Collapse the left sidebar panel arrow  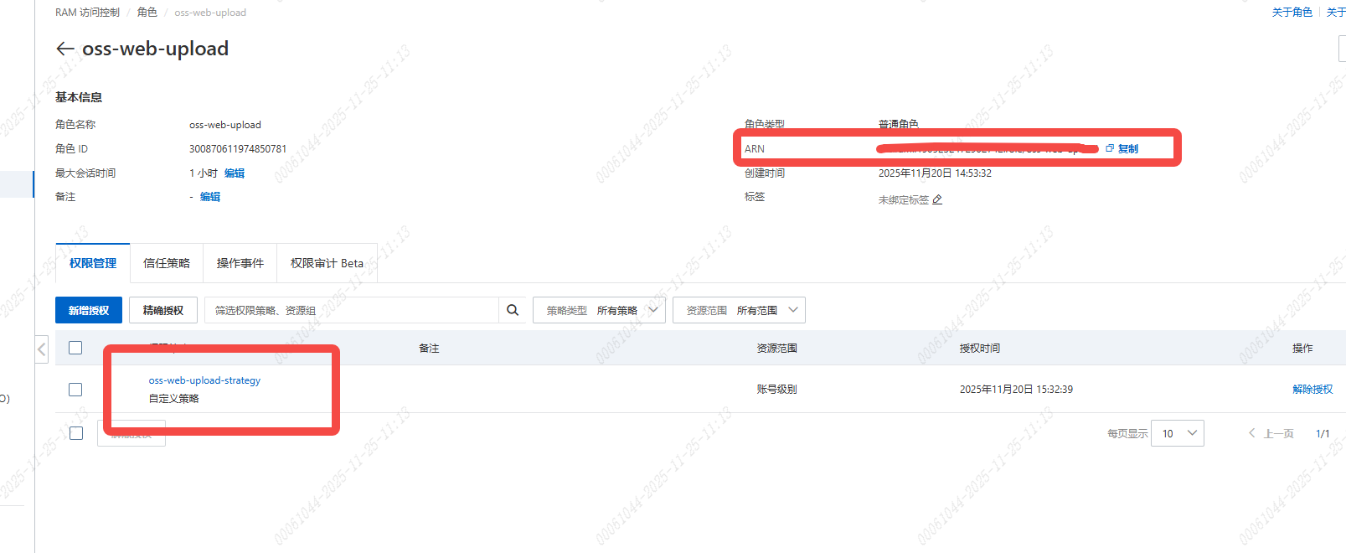(42, 349)
